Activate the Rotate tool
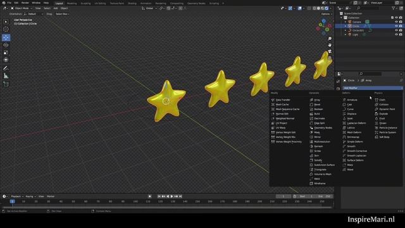Image resolution: width=405 pixels, height=228 pixels. pos(6,45)
